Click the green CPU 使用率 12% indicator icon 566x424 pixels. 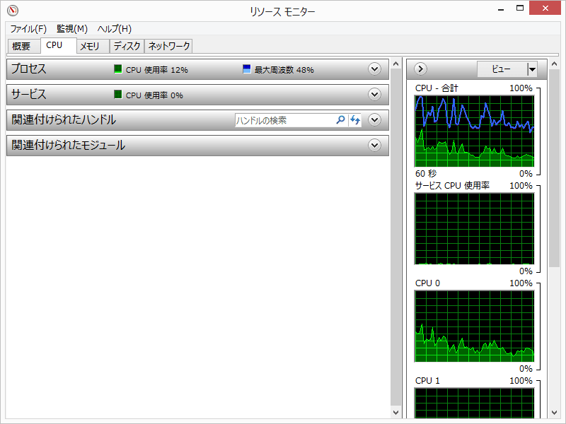117,69
